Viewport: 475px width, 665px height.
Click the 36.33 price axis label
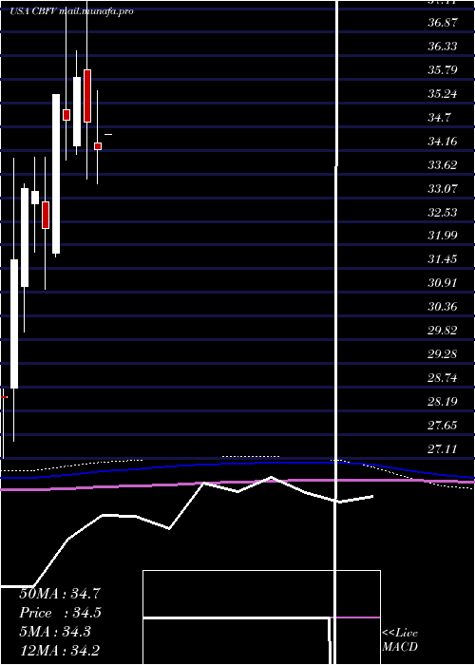tap(443, 46)
